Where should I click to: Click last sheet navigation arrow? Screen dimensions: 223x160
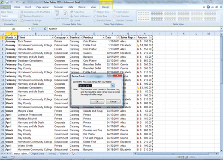(x=10, y=154)
